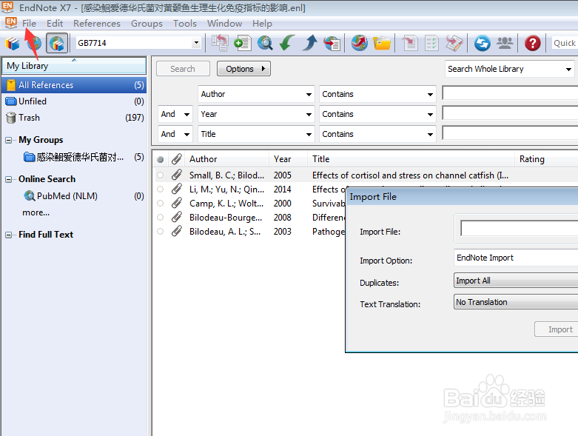Open Online Search magnifier icon
The height and width of the screenshot is (436, 578).
[265, 43]
